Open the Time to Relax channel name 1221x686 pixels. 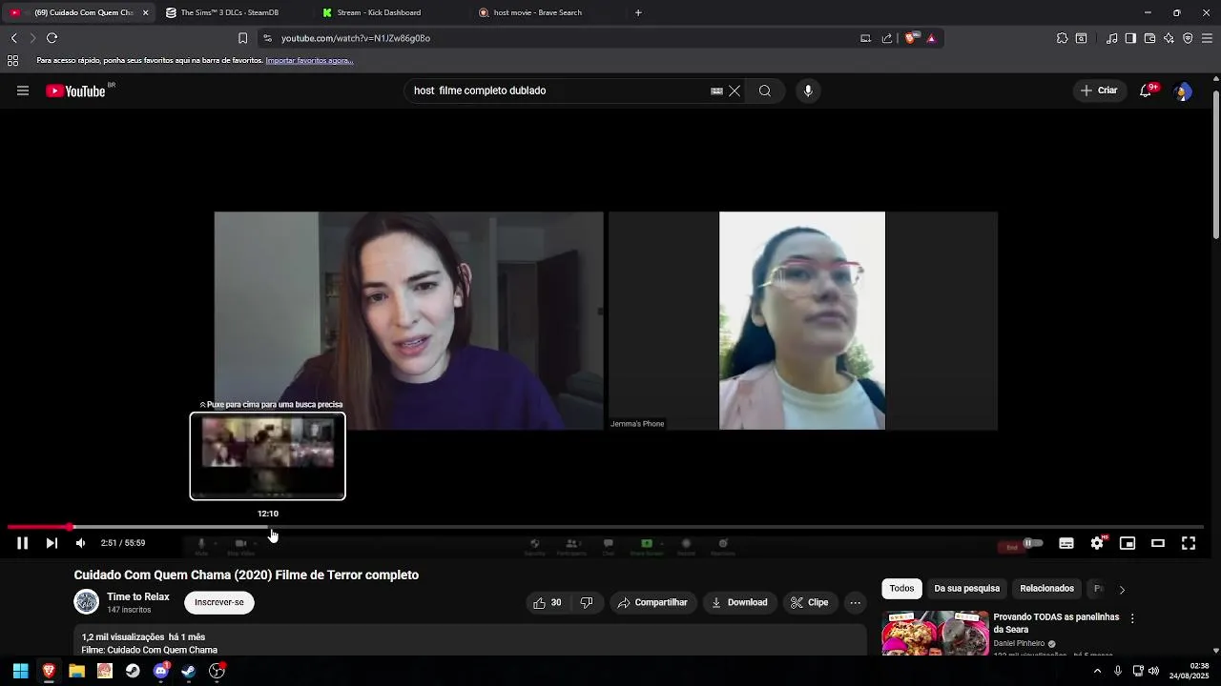pyautogui.click(x=138, y=596)
